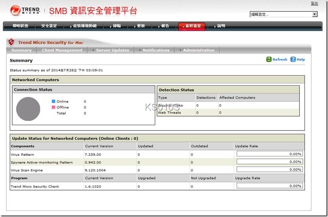
Task: Open the 安全設定 menu tab
Action: (49, 26)
